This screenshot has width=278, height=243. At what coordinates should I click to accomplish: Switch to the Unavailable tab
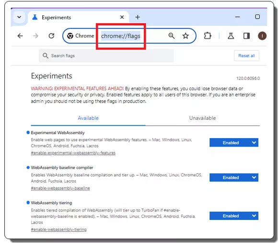click(202, 118)
